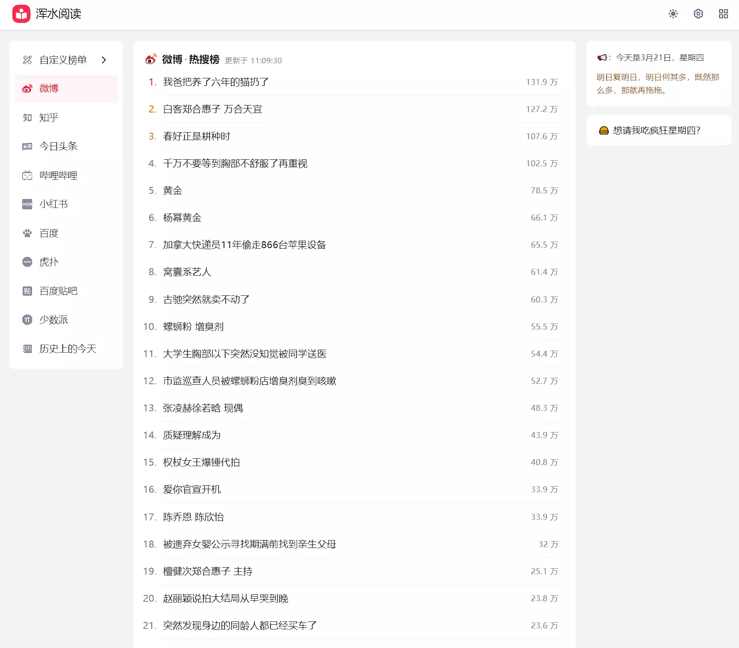Toggle light/dark theme sun icon
The image size is (739, 648).
673,14
